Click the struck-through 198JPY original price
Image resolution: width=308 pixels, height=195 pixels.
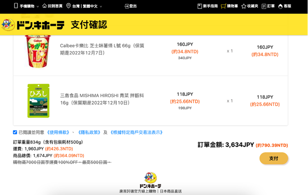[x=185, y=108]
